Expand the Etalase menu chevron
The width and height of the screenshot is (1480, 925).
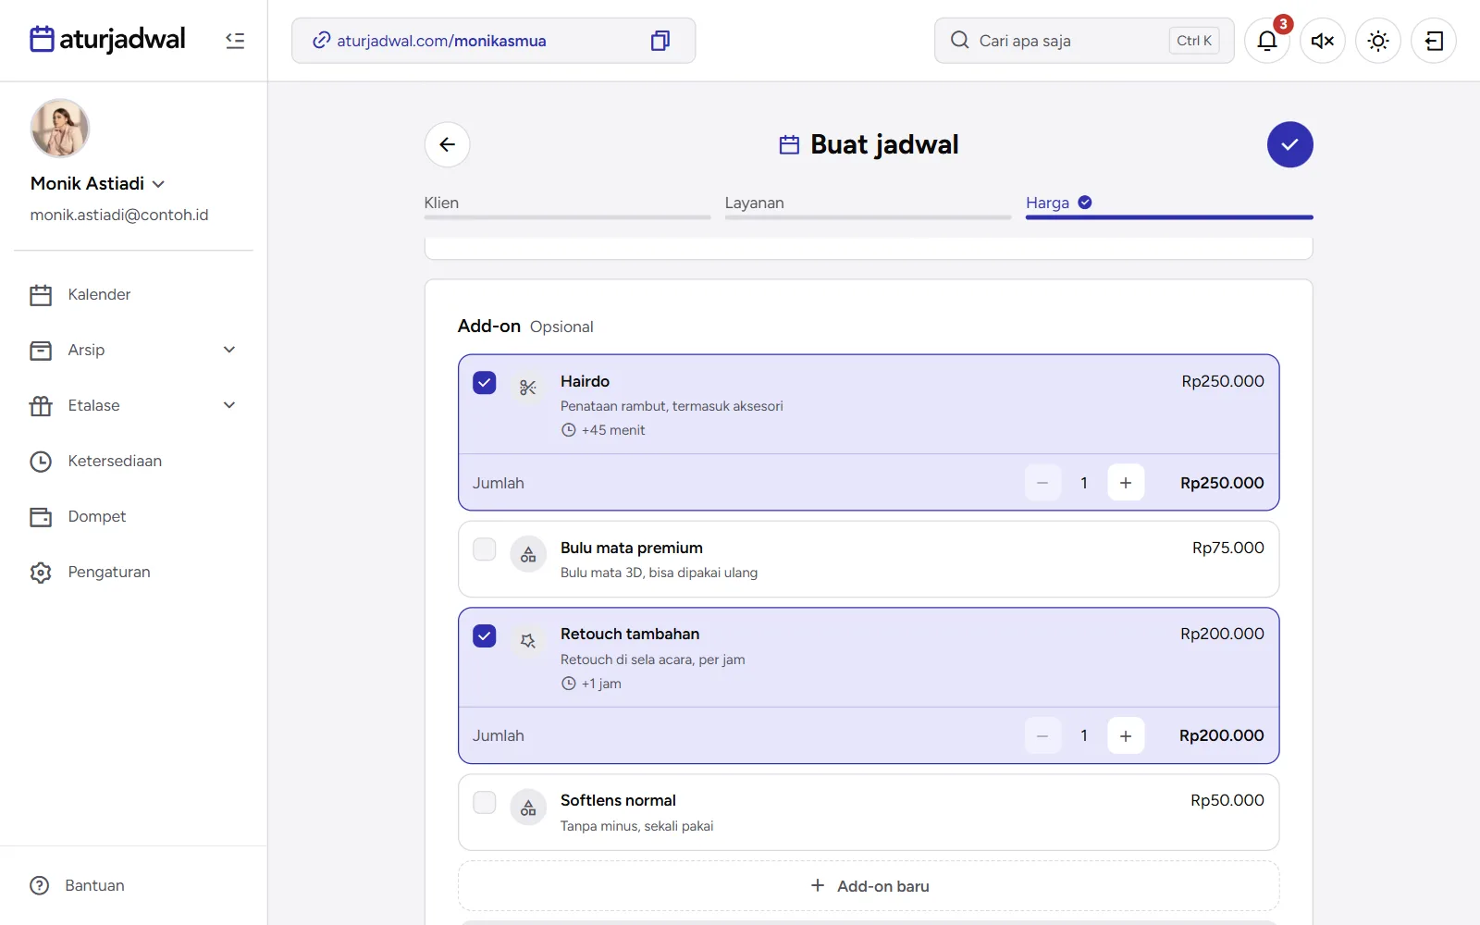pyautogui.click(x=229, y=405)
